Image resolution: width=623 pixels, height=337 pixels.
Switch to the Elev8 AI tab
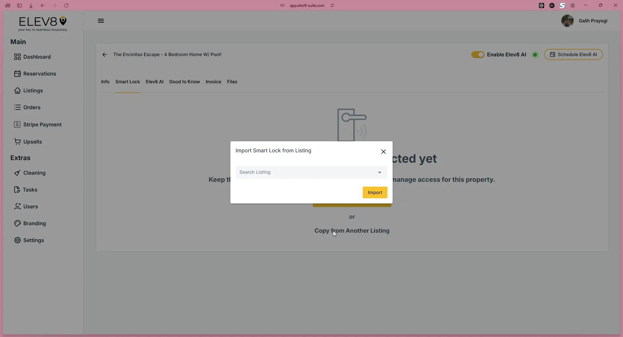click(154, 82)
